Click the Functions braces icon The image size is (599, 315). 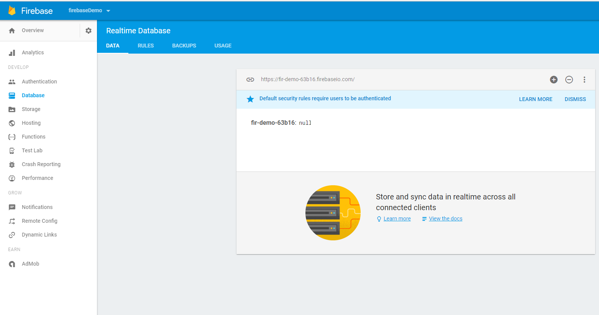12,137
